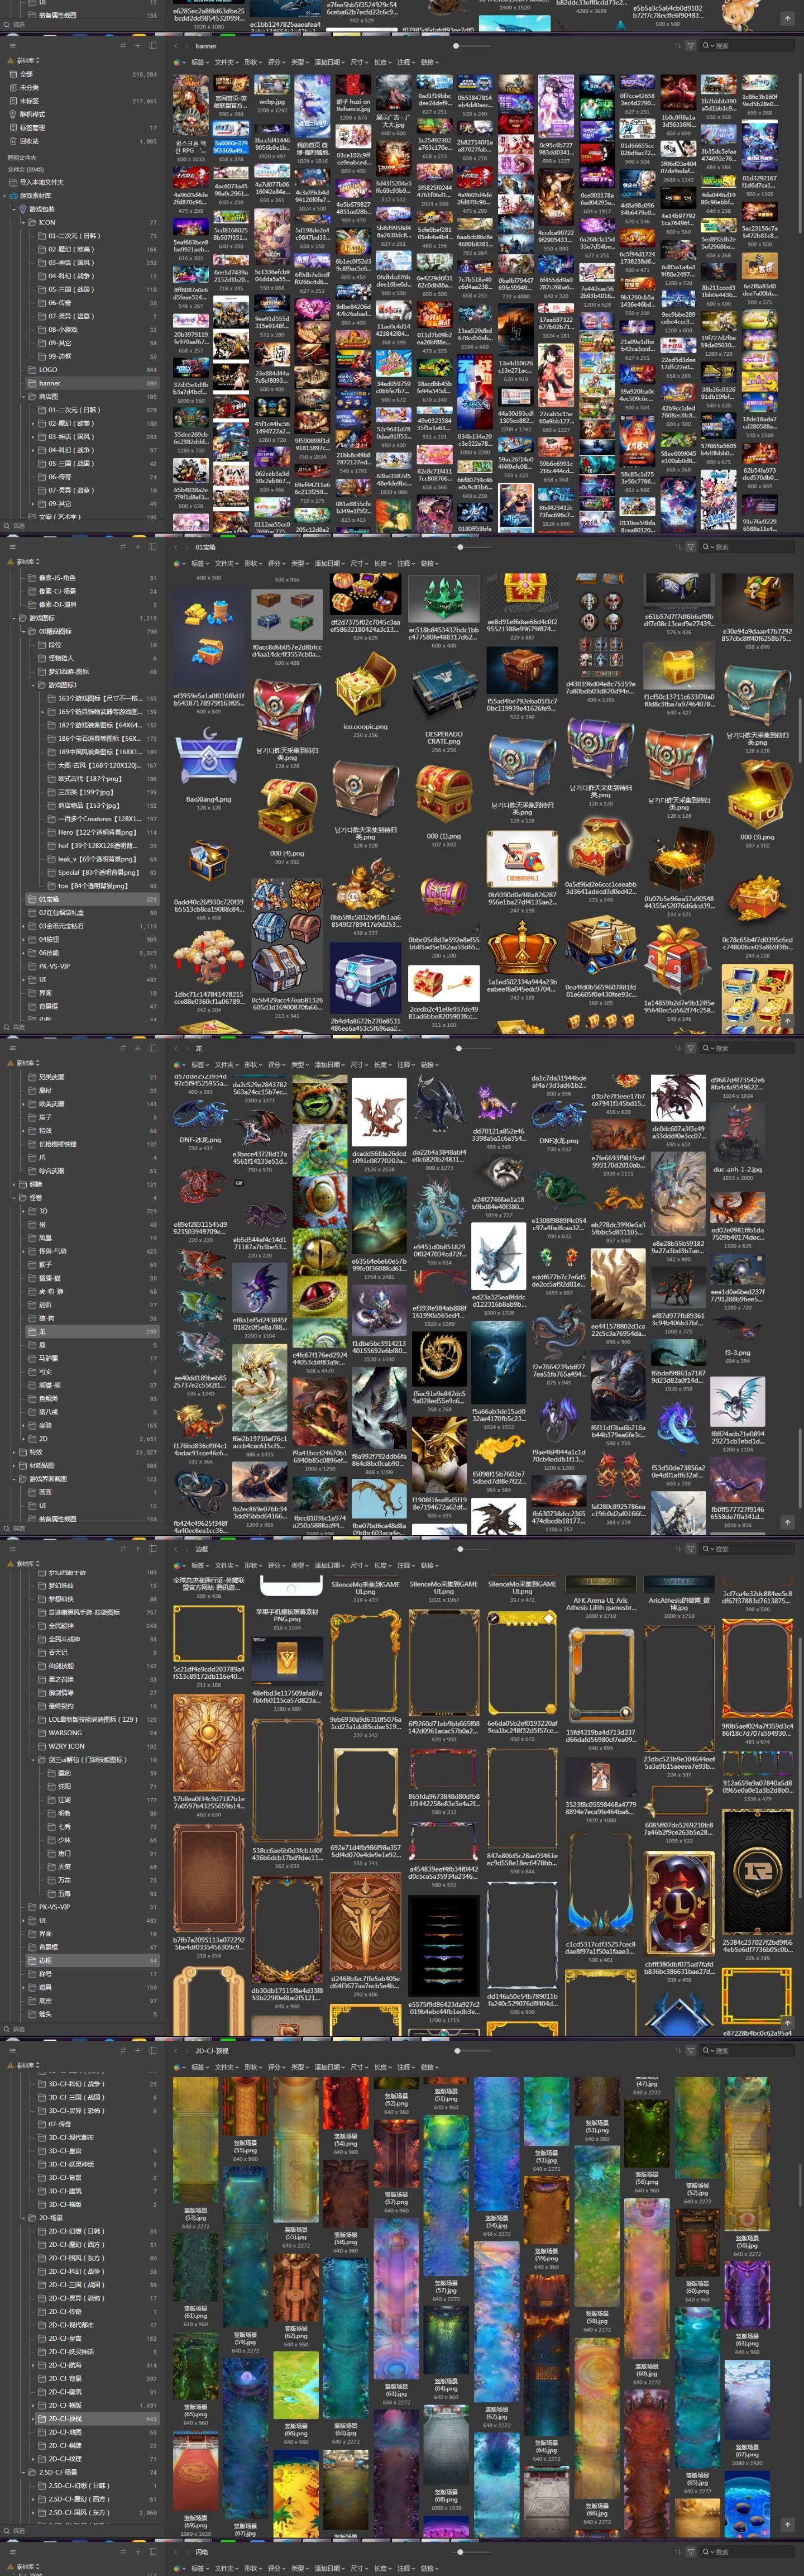This screenshot has width=804, height=2576.
Task: Toggle the funnel filter icon in banner window
Action: [x=691, y=46]
